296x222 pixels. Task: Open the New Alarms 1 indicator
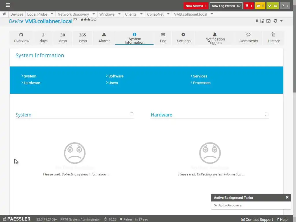196,6
